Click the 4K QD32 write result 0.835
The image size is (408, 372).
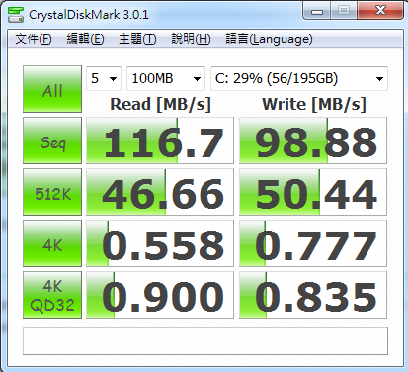(313, 295)
